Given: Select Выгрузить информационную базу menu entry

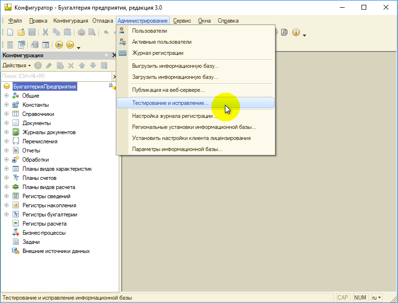Looking at the screenshot, I should [175, 66].
